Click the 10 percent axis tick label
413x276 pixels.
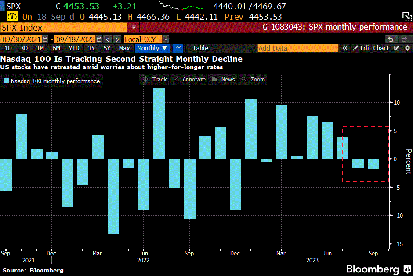396,103
